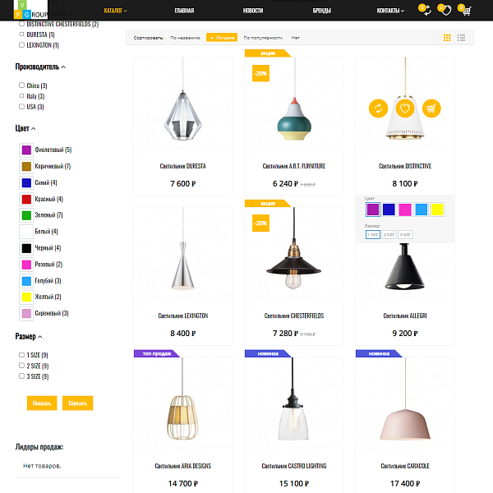Sort products По названию

185,38
